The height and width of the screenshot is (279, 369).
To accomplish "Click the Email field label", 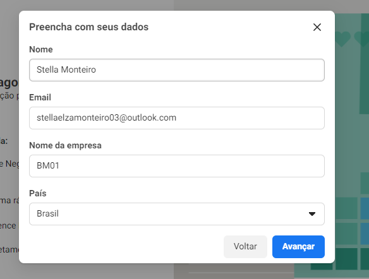I will click(x=40, y=97).
